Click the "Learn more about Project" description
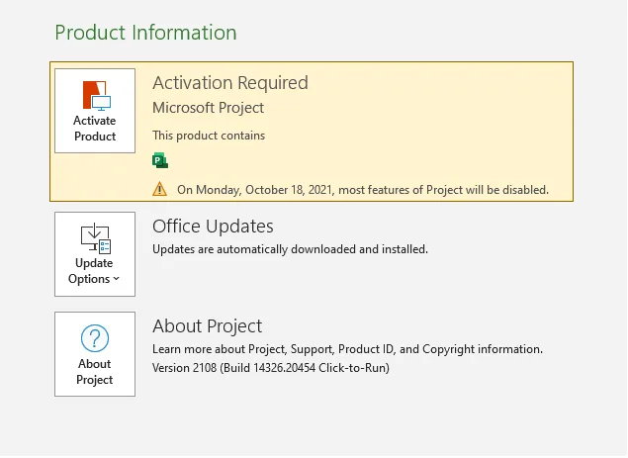Image resolution: width=628 pixels, height=458 pixels. 347,349
